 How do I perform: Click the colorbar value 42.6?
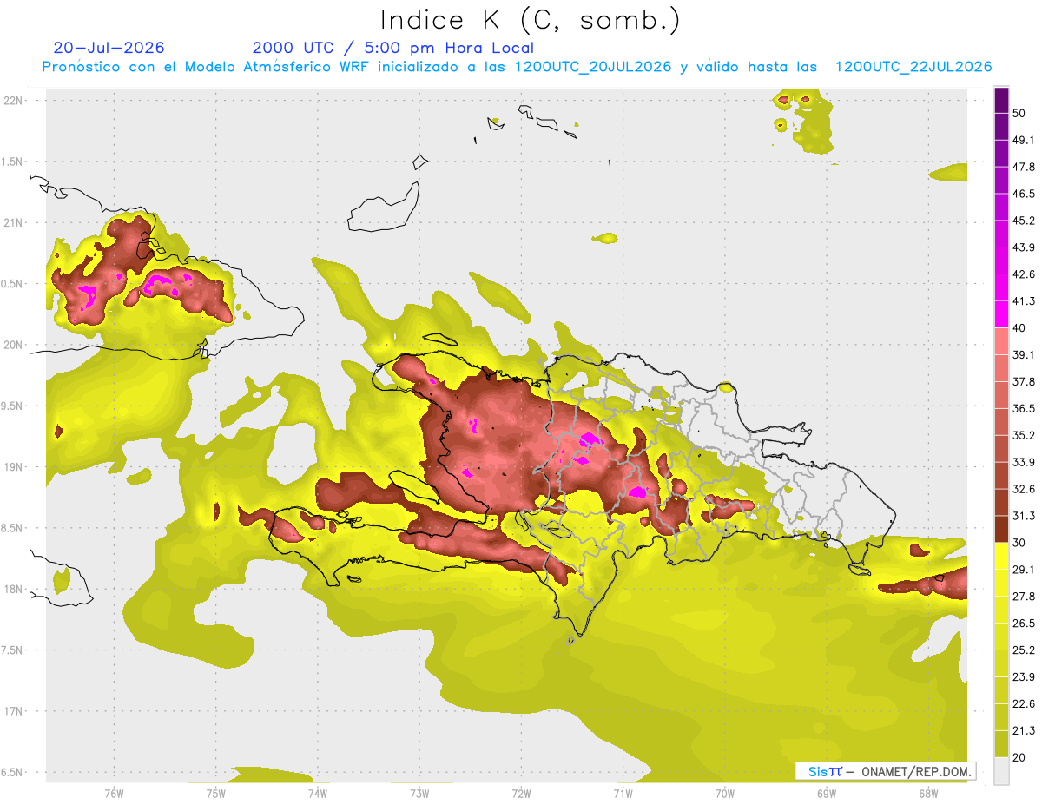[1025, 274]
